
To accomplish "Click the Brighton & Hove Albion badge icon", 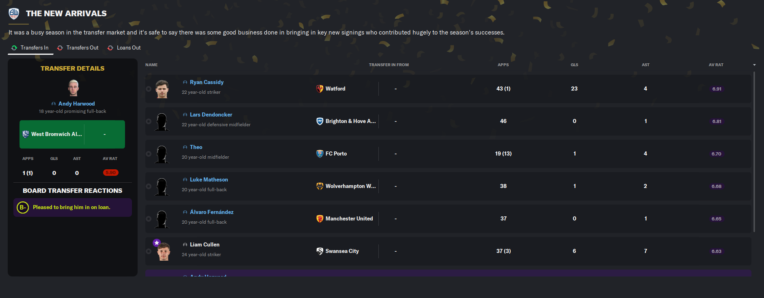I will (320, 121).
